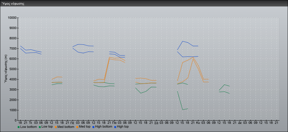Select the 8000 y-axis label

click(x=13, y=38)
